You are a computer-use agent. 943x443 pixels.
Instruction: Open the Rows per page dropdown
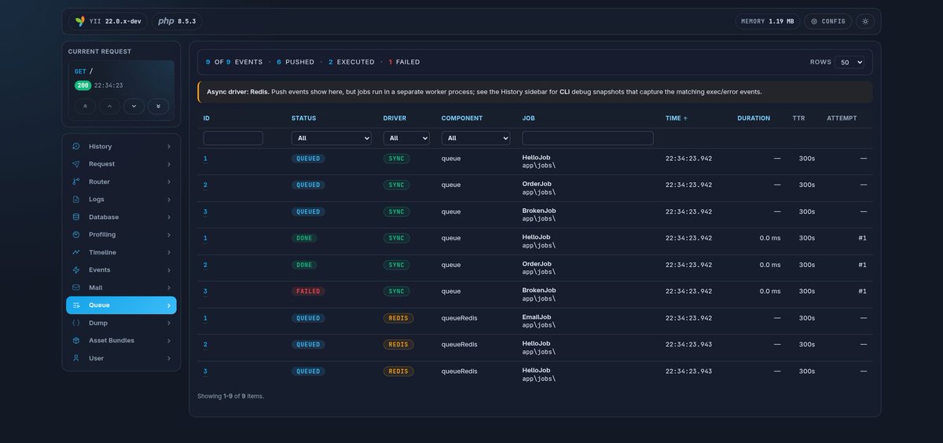(x=849, y=62)
